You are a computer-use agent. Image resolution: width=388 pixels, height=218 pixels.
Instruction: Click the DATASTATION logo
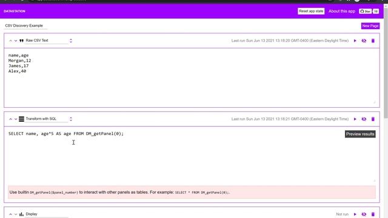click(x=15, y=12)
